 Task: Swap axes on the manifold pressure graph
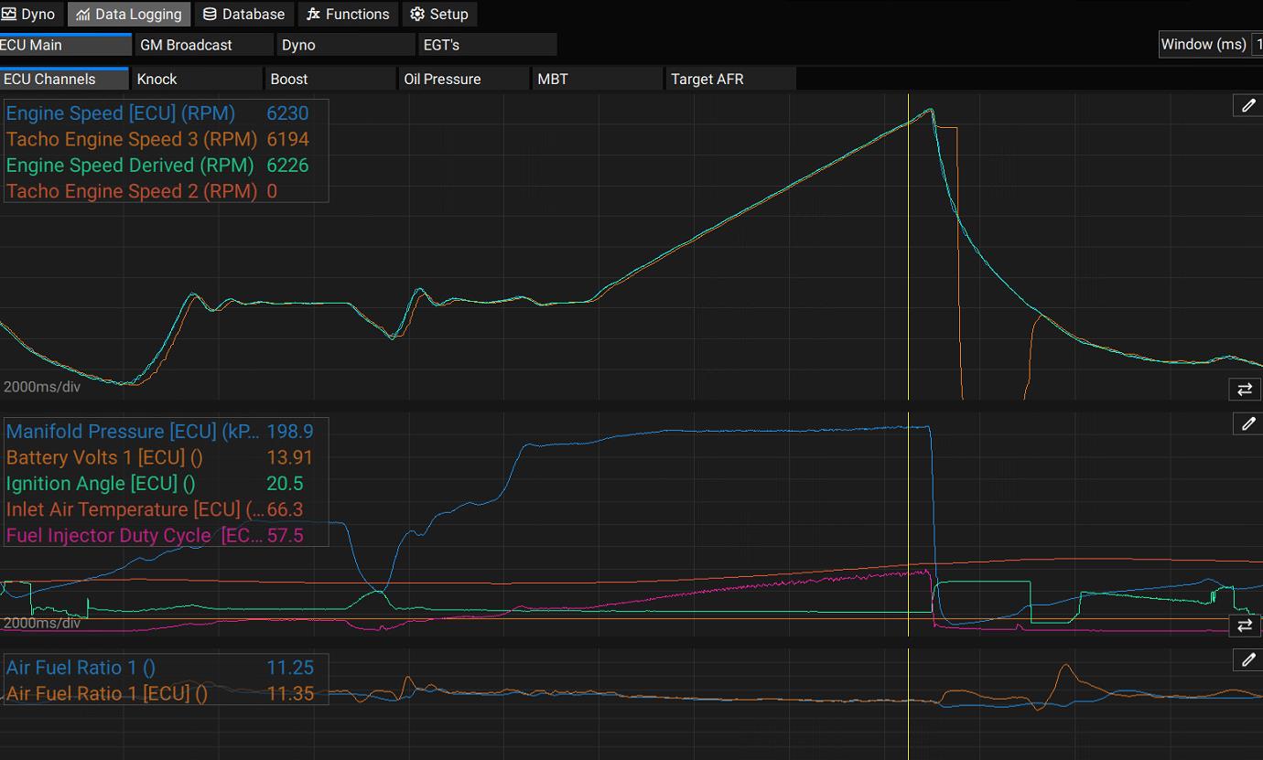point(1245,626)
